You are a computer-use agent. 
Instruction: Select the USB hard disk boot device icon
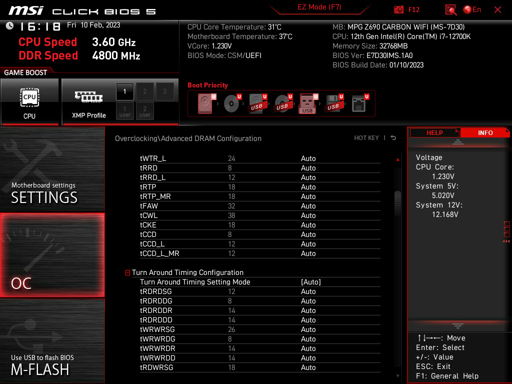[257, 103]
